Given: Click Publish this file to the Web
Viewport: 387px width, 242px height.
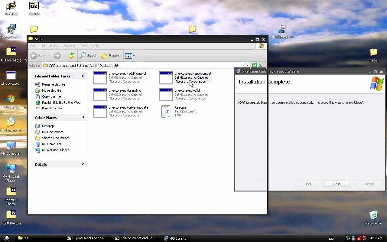Looking at the screenshot, I should click(x=58, y=103).
